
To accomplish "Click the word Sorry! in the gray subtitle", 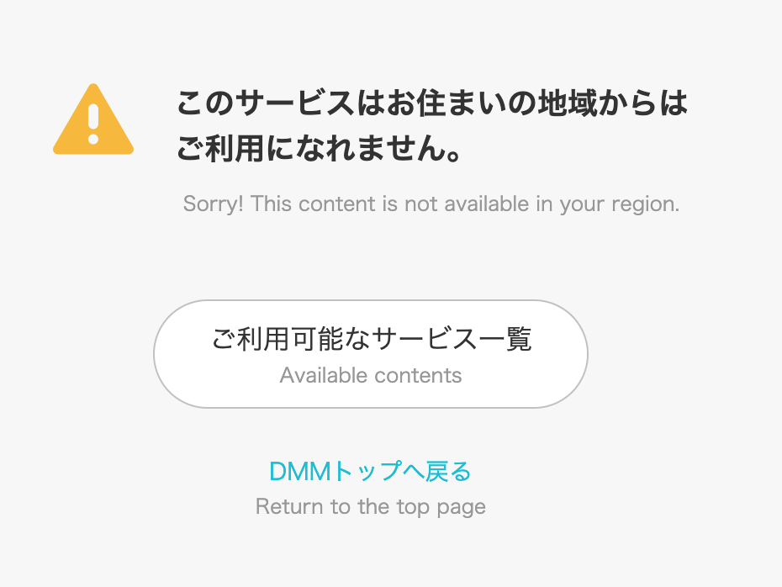I will (x=214, y=204).
